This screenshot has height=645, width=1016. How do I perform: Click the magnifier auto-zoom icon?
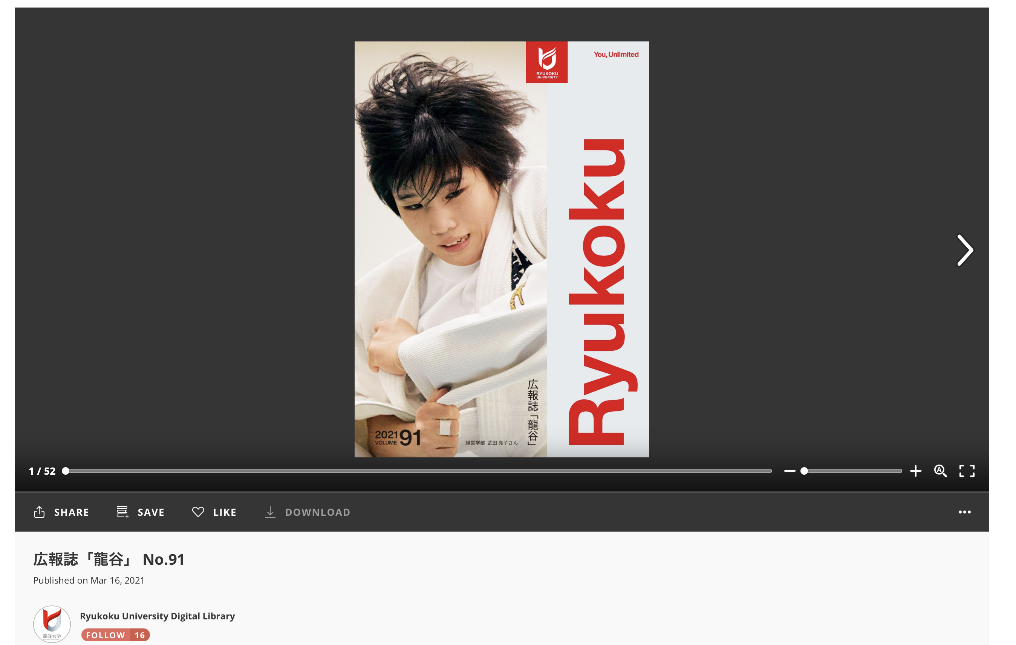coord(941,471)
